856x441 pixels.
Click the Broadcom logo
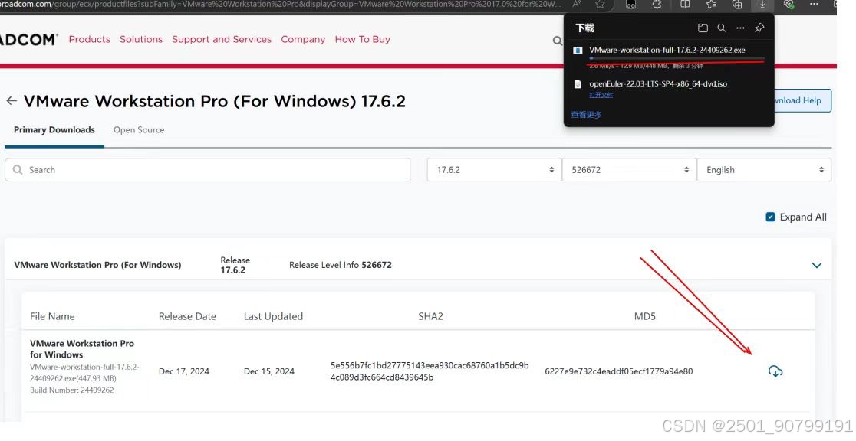click(28, 39)
